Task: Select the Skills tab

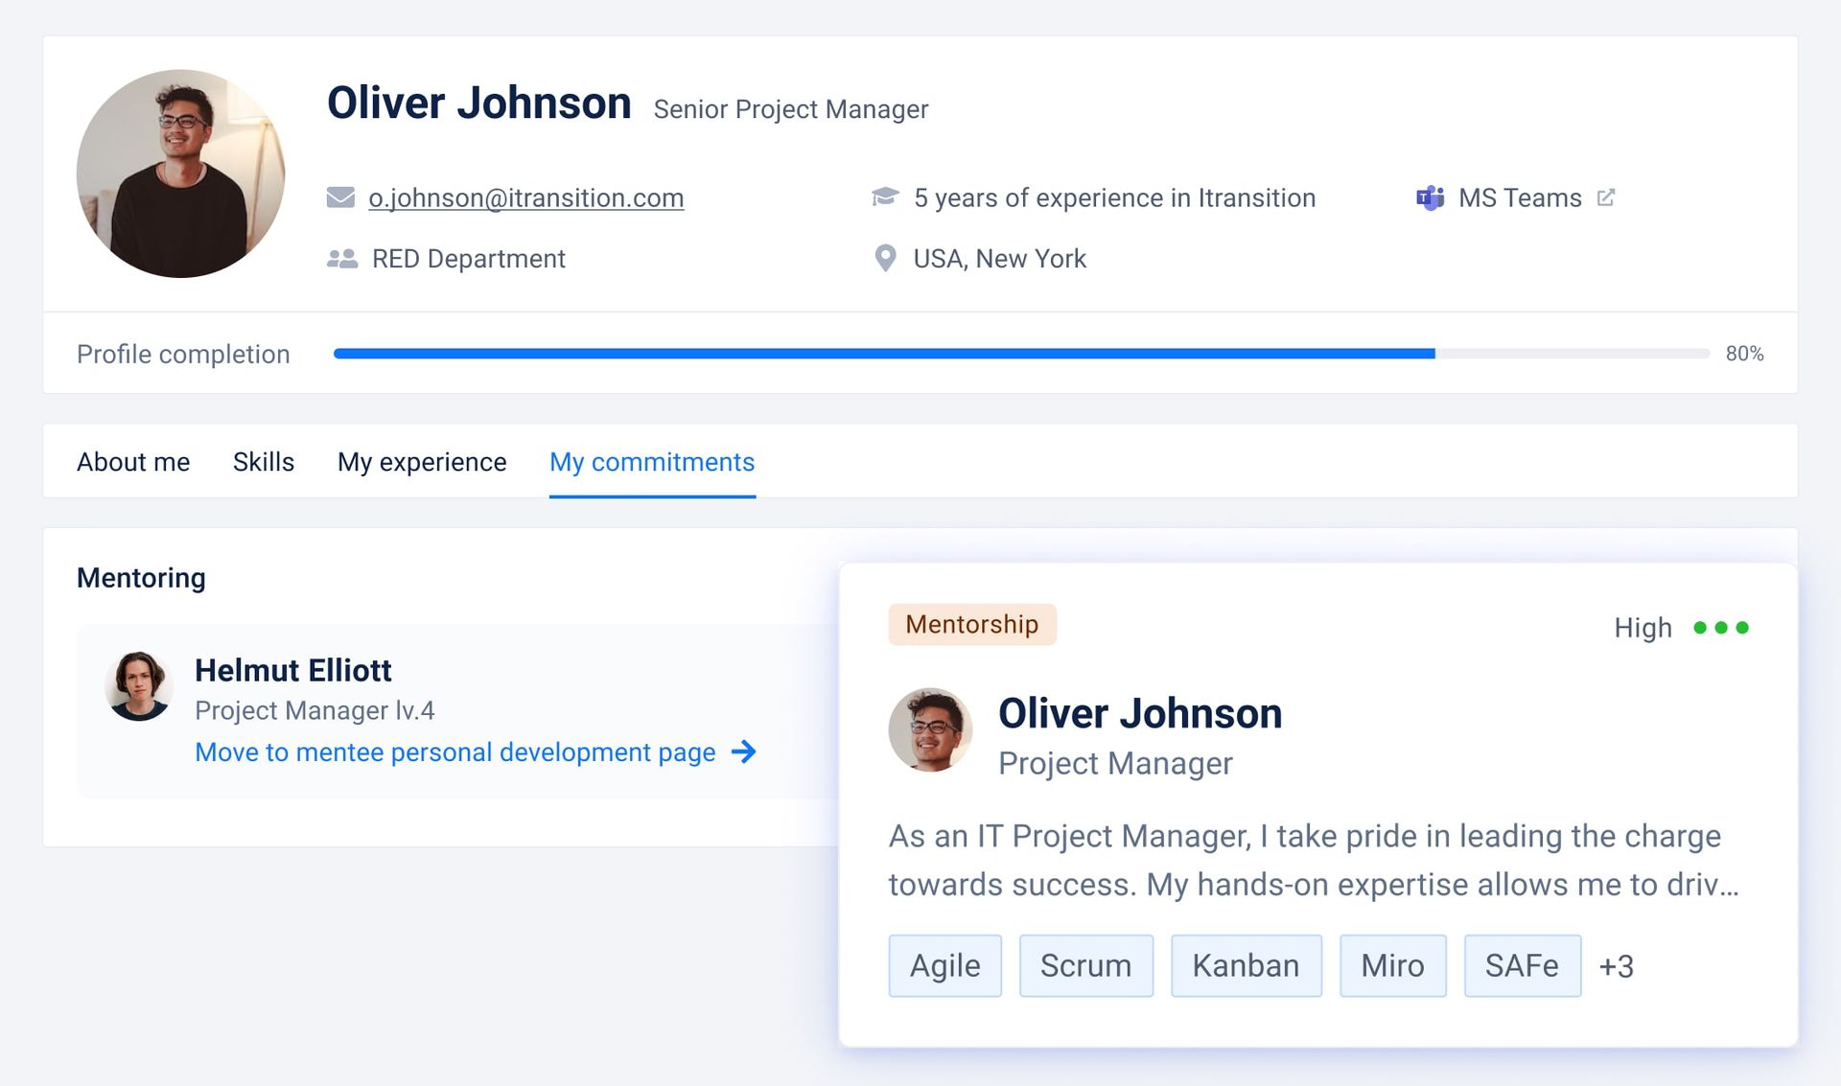Action: pos(263,460)
